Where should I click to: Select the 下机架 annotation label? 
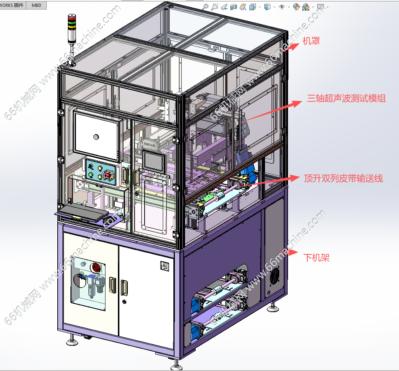[x=316, y=258]
